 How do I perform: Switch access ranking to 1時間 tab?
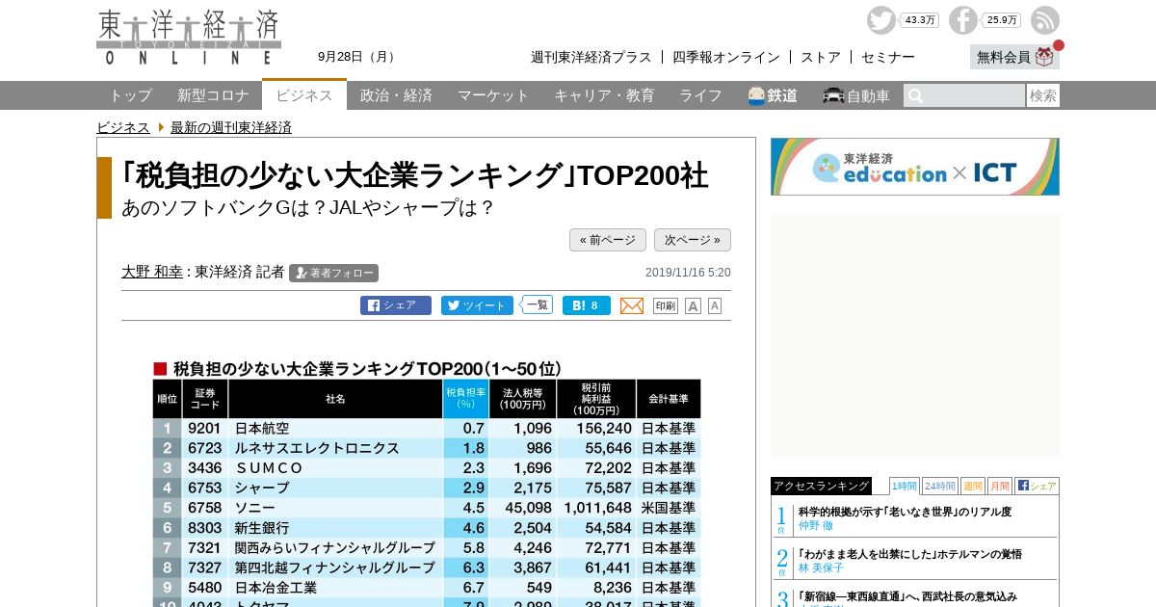(905, 486)
